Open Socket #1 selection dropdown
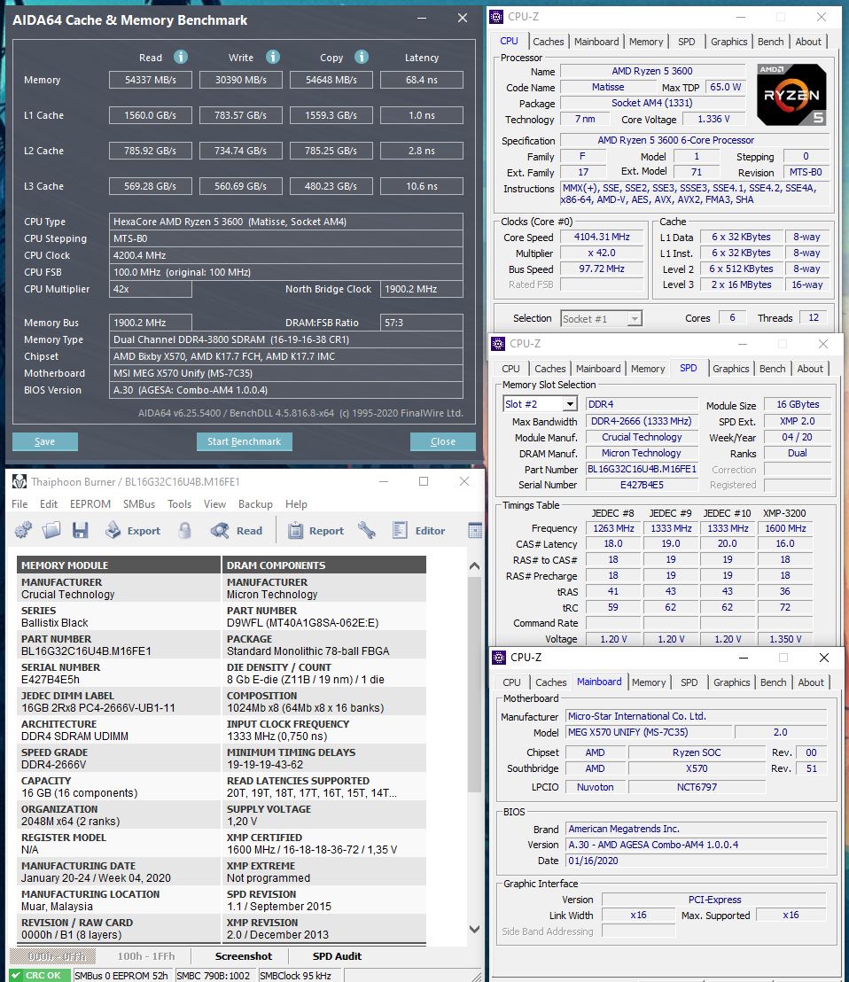 point(601,319)
